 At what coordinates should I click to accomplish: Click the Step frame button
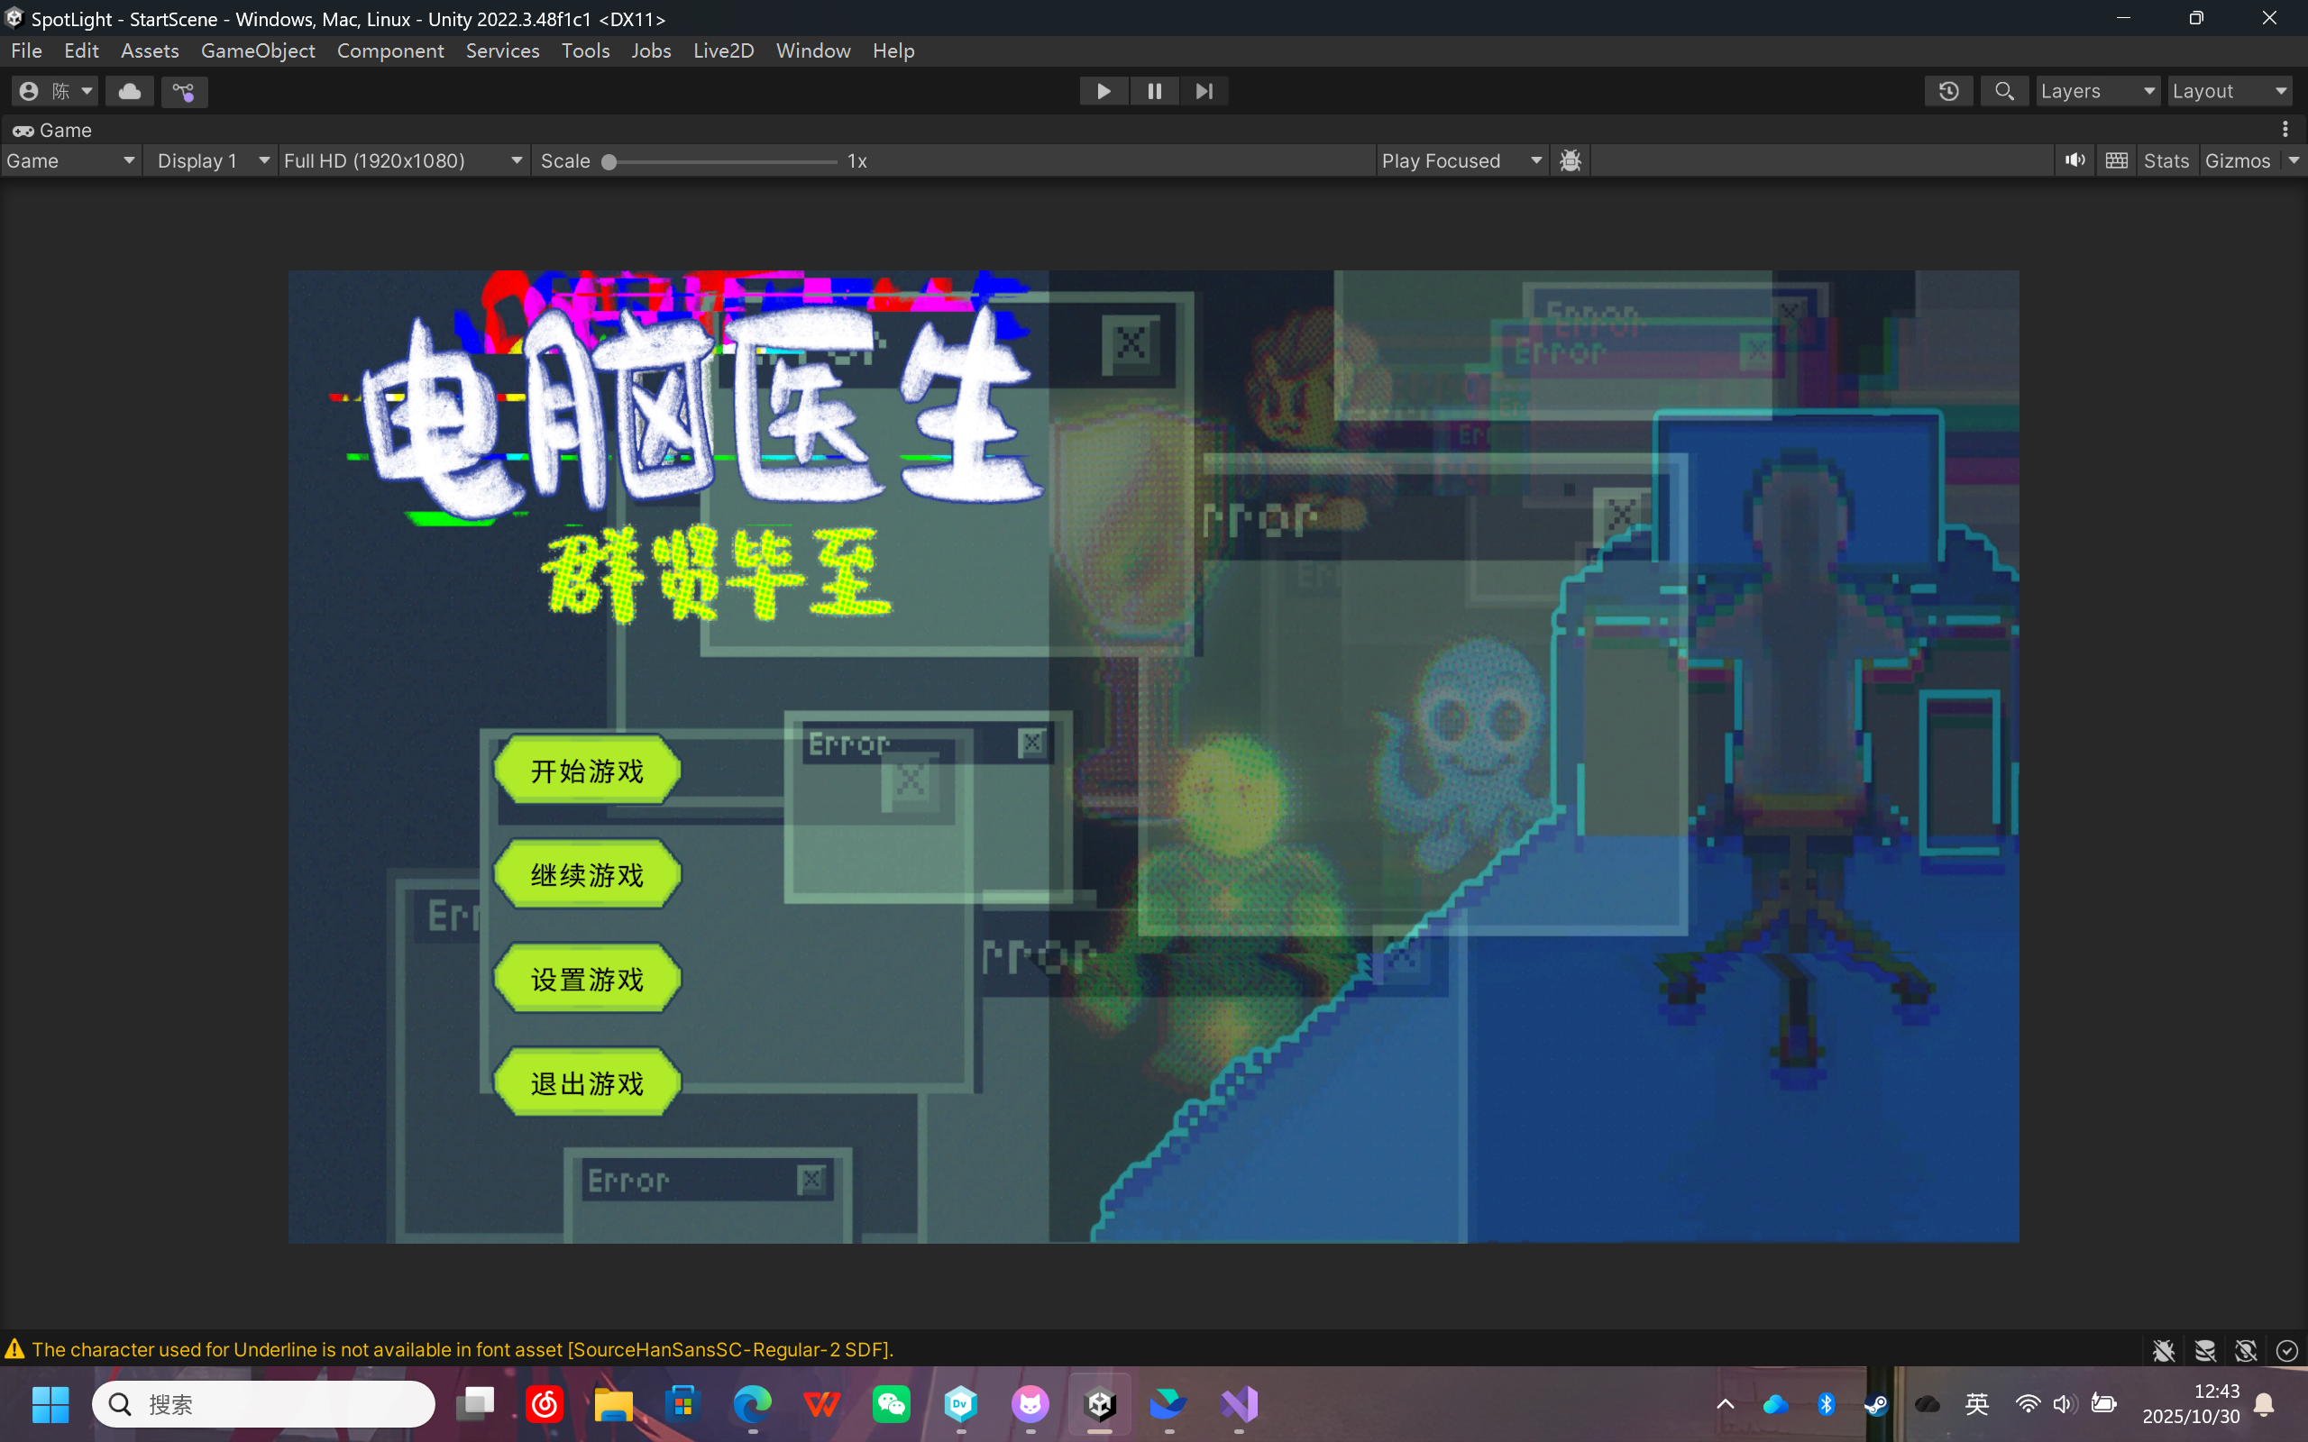pos(1204,92)
